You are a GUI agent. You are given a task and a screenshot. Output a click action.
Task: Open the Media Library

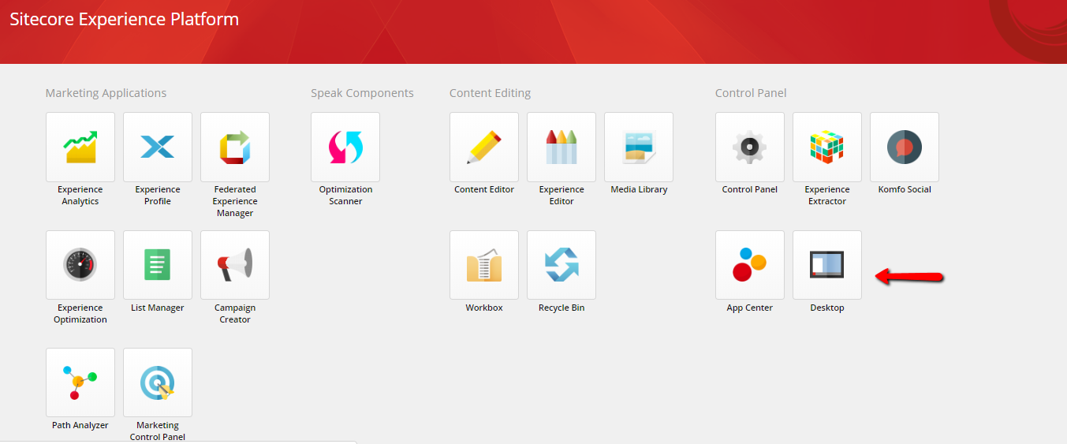click(639, 147)
